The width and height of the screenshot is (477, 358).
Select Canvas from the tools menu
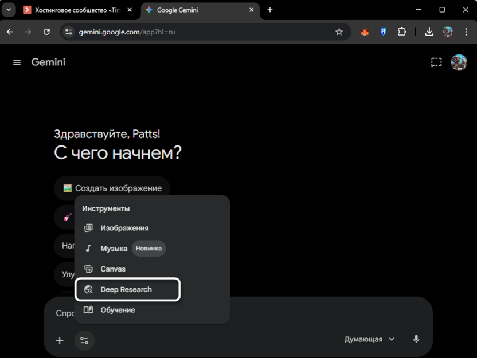click(x=152, y=269)
